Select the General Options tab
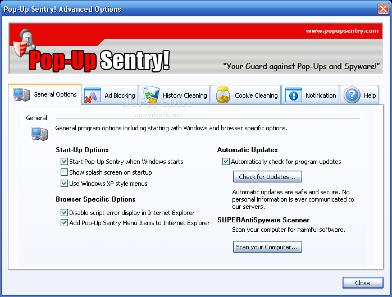392x297 pixels. click(45, 94)
